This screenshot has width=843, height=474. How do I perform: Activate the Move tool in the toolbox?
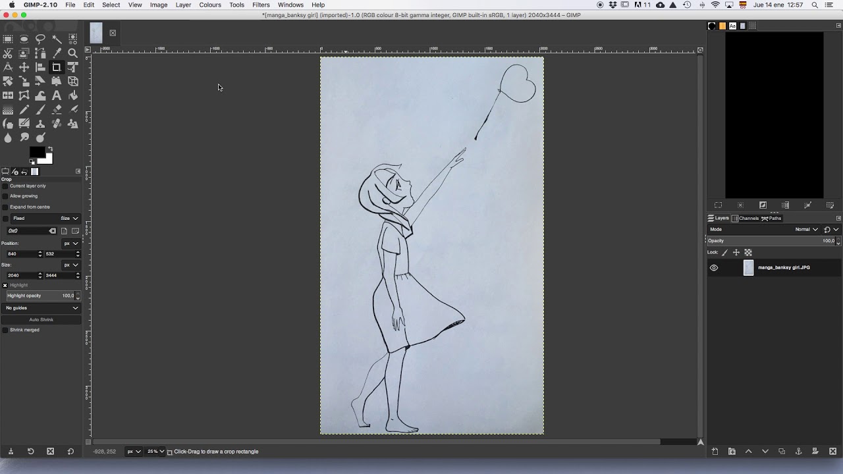pos(24,67)
